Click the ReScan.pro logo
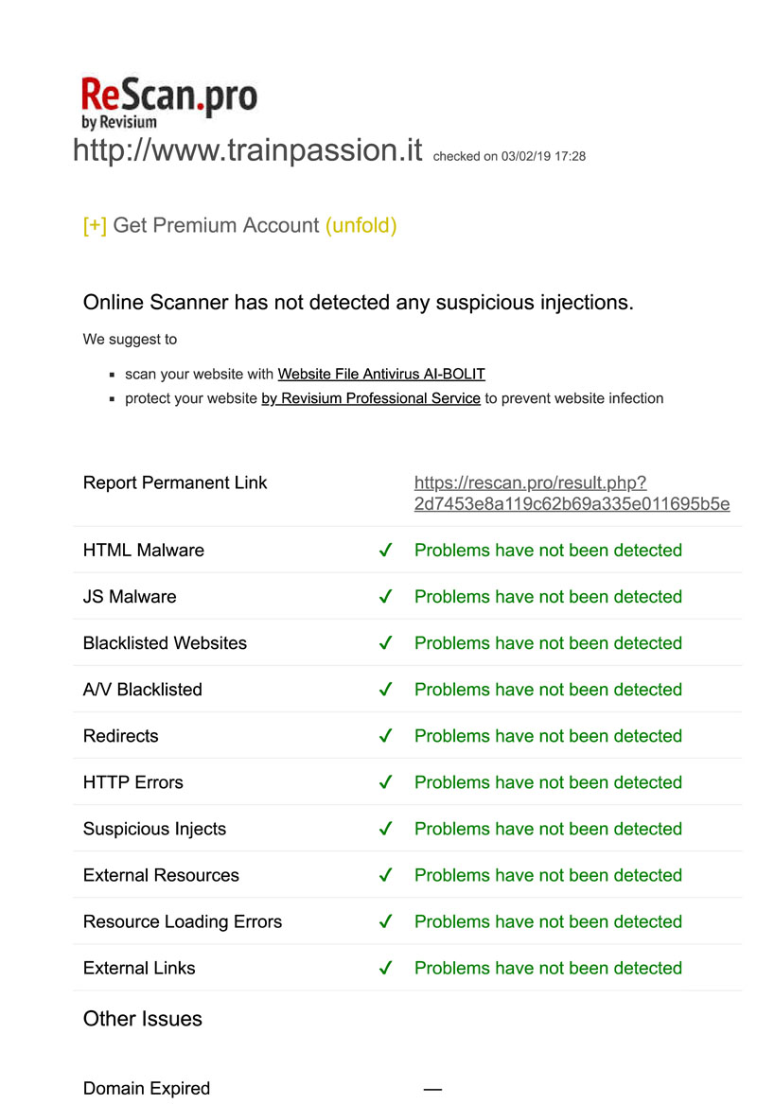Viewport: 757px width, 1104px height. click(168, 102)
